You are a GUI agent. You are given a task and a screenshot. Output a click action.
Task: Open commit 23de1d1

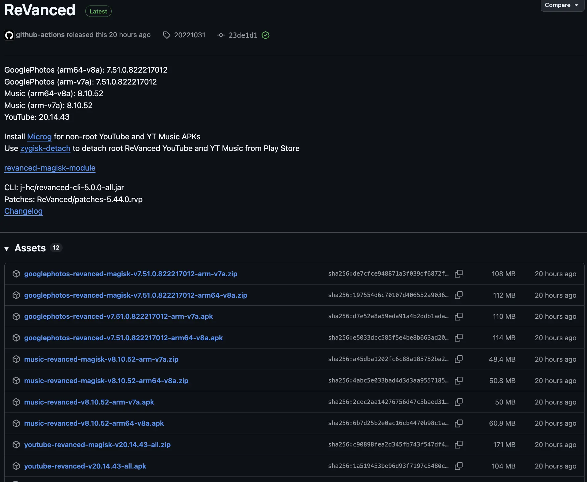click(243, 35)
